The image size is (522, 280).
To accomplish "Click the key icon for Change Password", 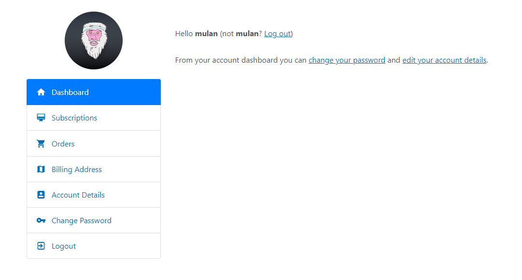I will [41, 220].
